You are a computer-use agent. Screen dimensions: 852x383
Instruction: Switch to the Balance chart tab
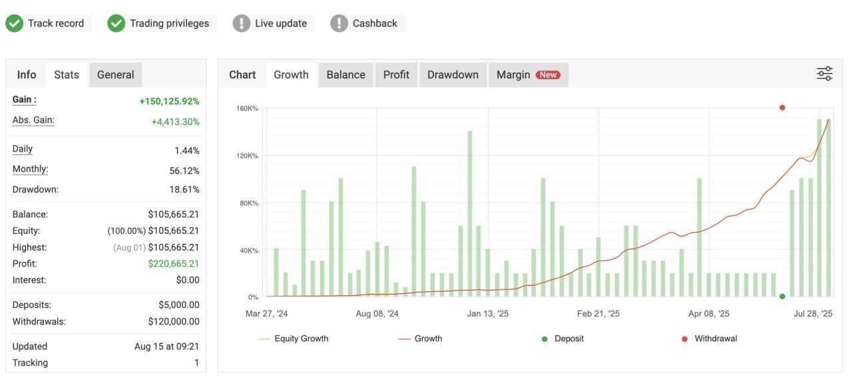[346, 74]
